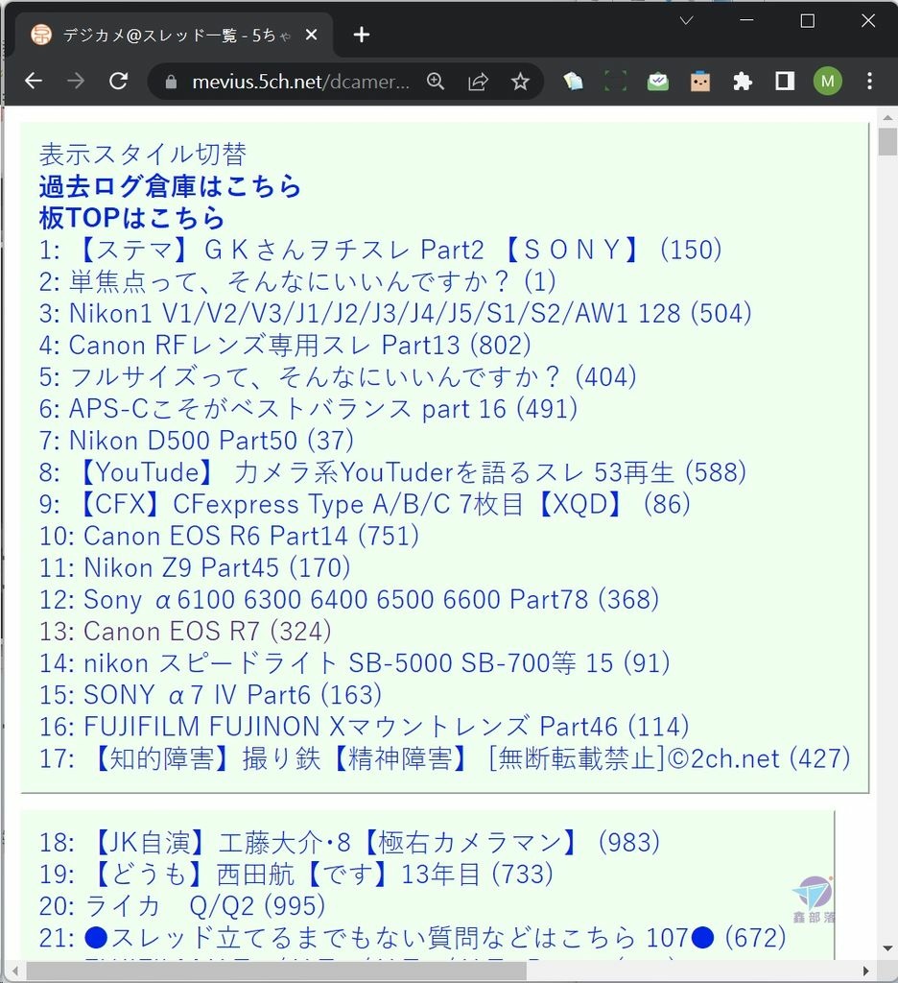Minimize the browser window
This screenshot has width=898, height=983.
coord(746,21)
